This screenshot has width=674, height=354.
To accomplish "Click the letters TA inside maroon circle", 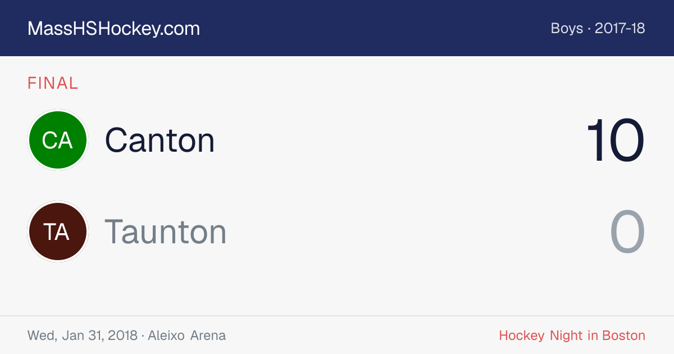I will click(57, 232).
